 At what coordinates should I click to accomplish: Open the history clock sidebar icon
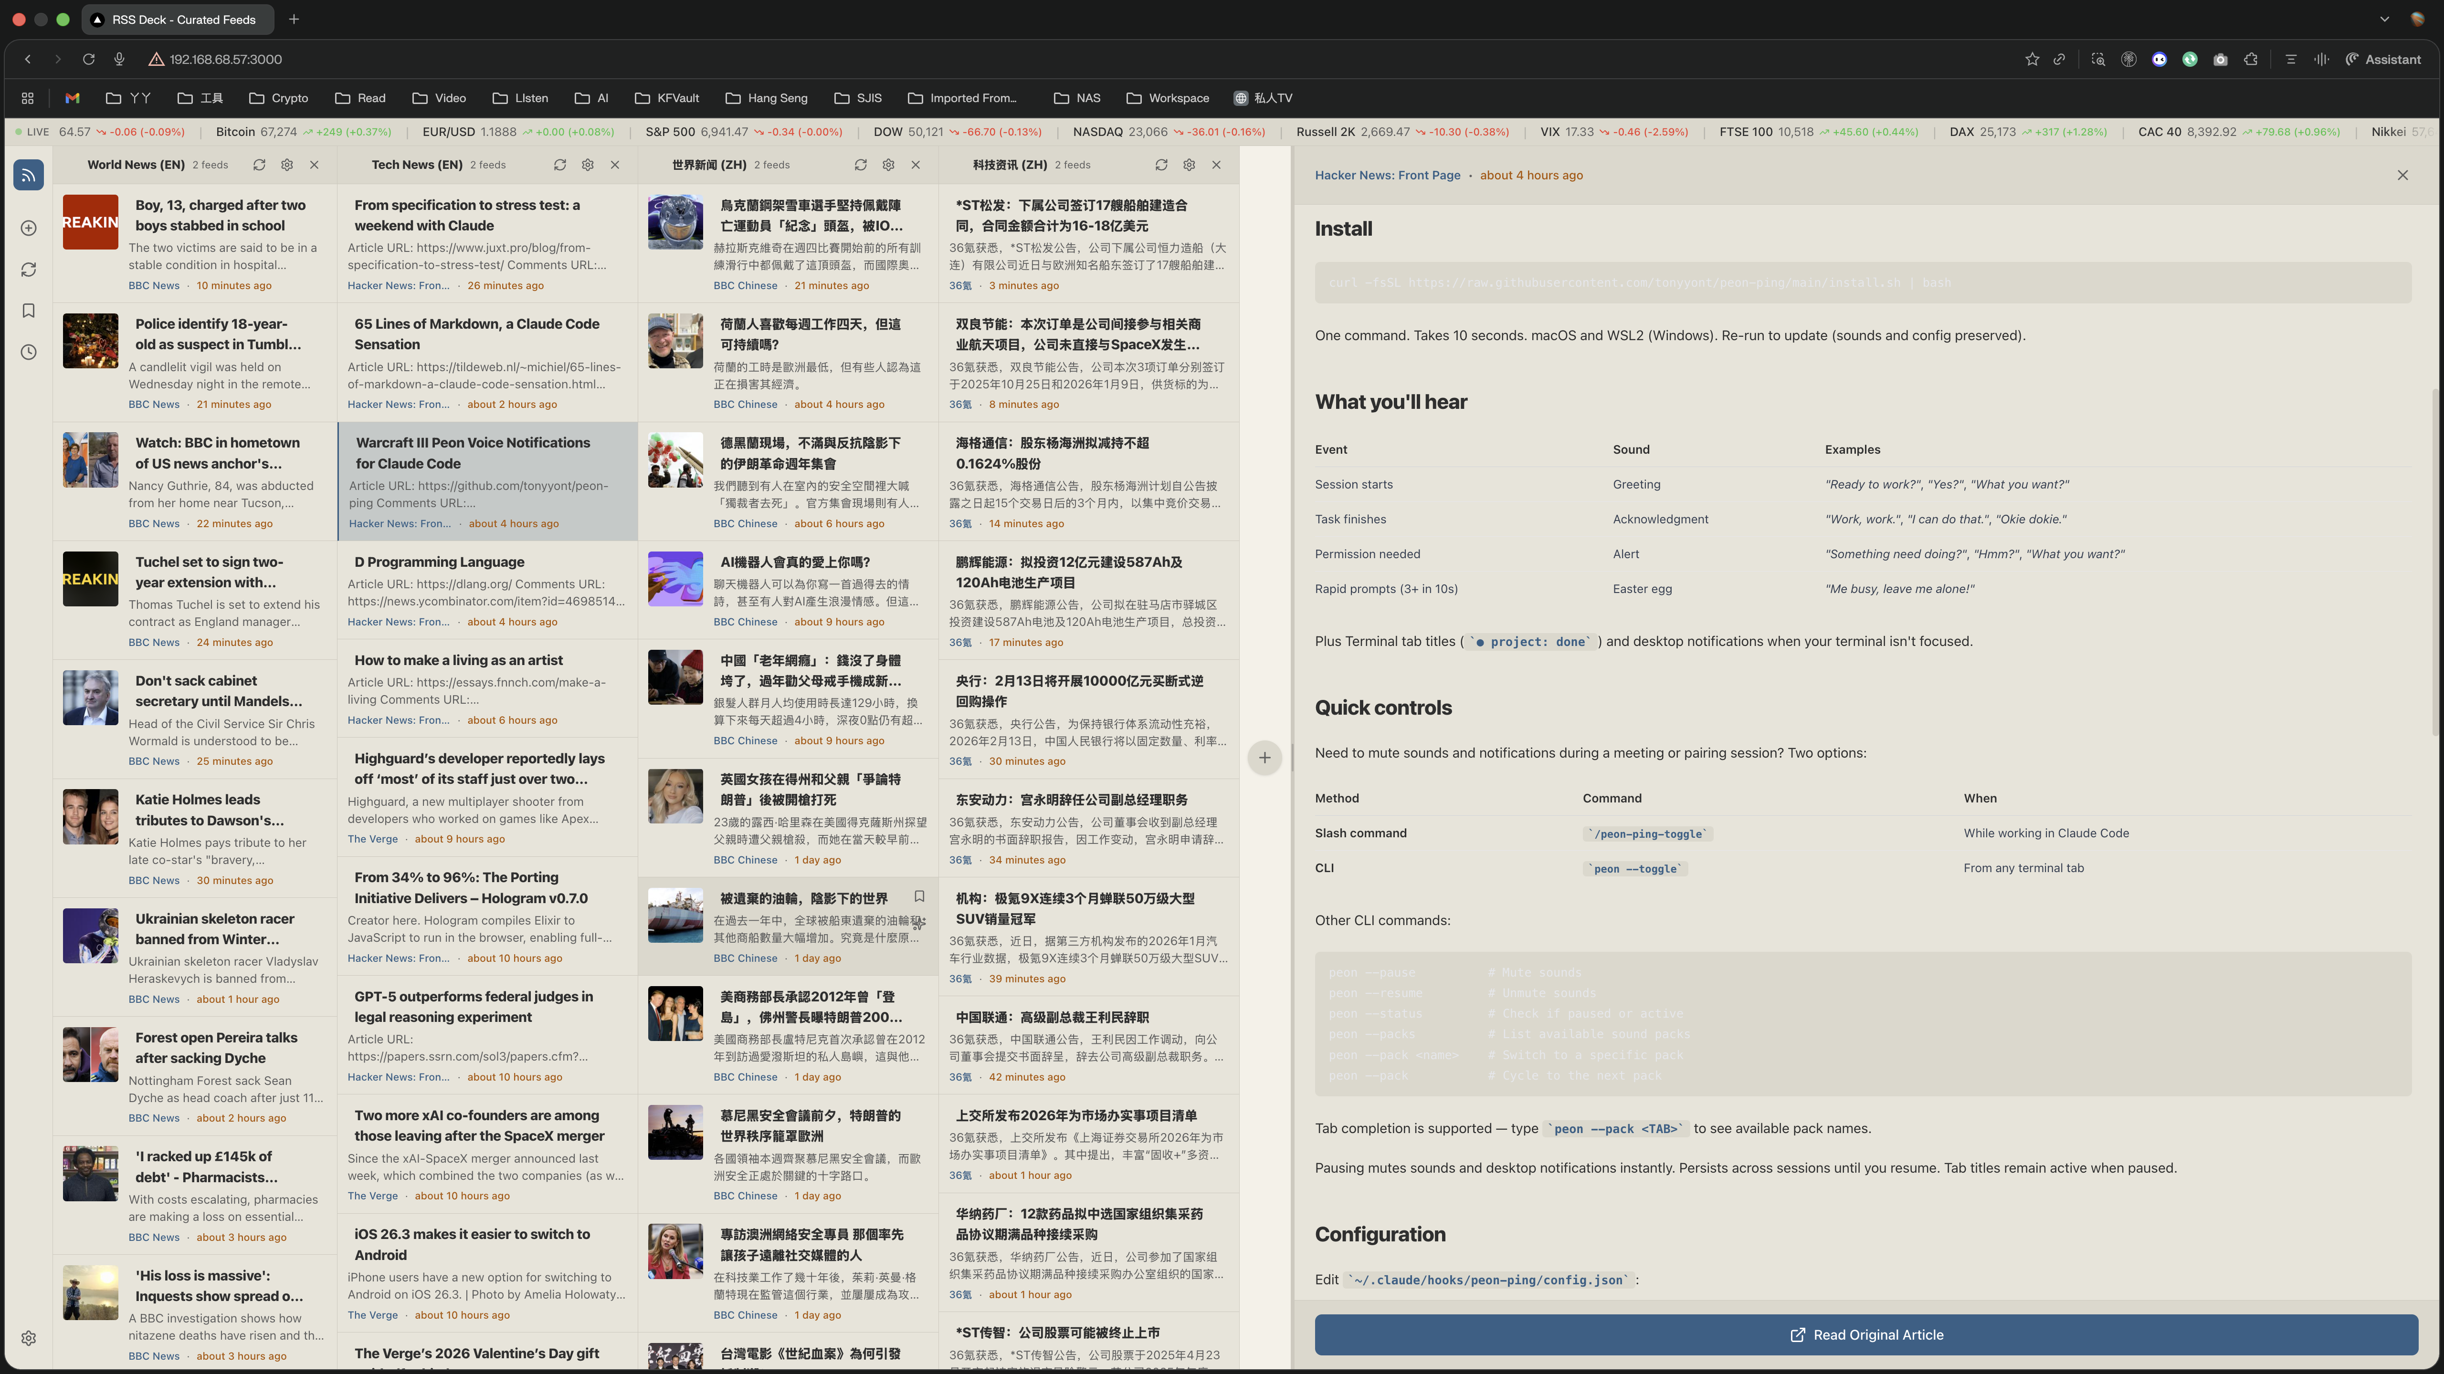pos(29,353)
